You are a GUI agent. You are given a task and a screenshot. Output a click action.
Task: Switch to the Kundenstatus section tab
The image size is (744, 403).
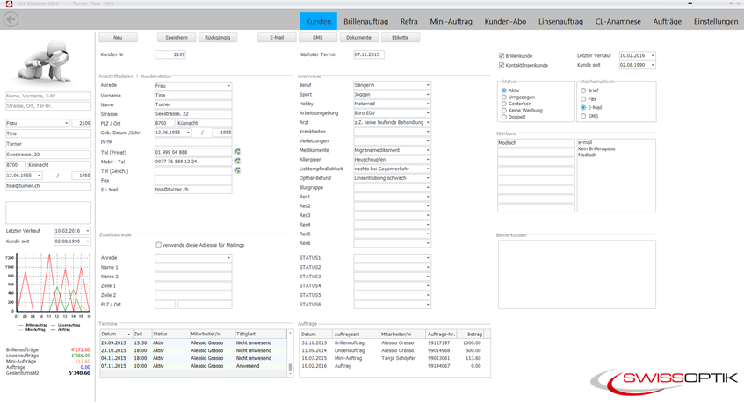(x=156, y=76)
